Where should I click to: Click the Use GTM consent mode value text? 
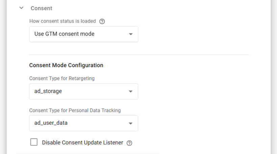pos(64,34)
